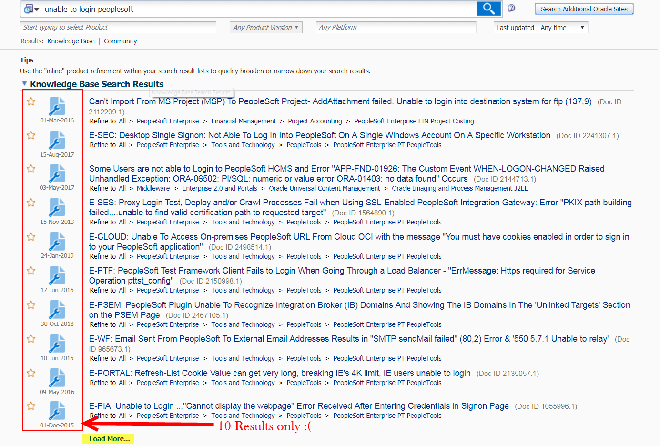Refine to Financial Management in first result
The image size is (660, 446).
pos(244,121)
